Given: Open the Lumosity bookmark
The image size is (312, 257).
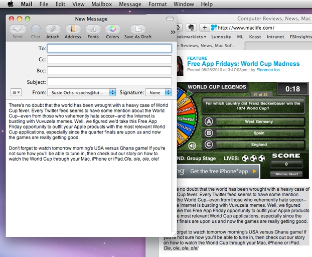Looking at the screenshot, I should (x=221, y=37).
